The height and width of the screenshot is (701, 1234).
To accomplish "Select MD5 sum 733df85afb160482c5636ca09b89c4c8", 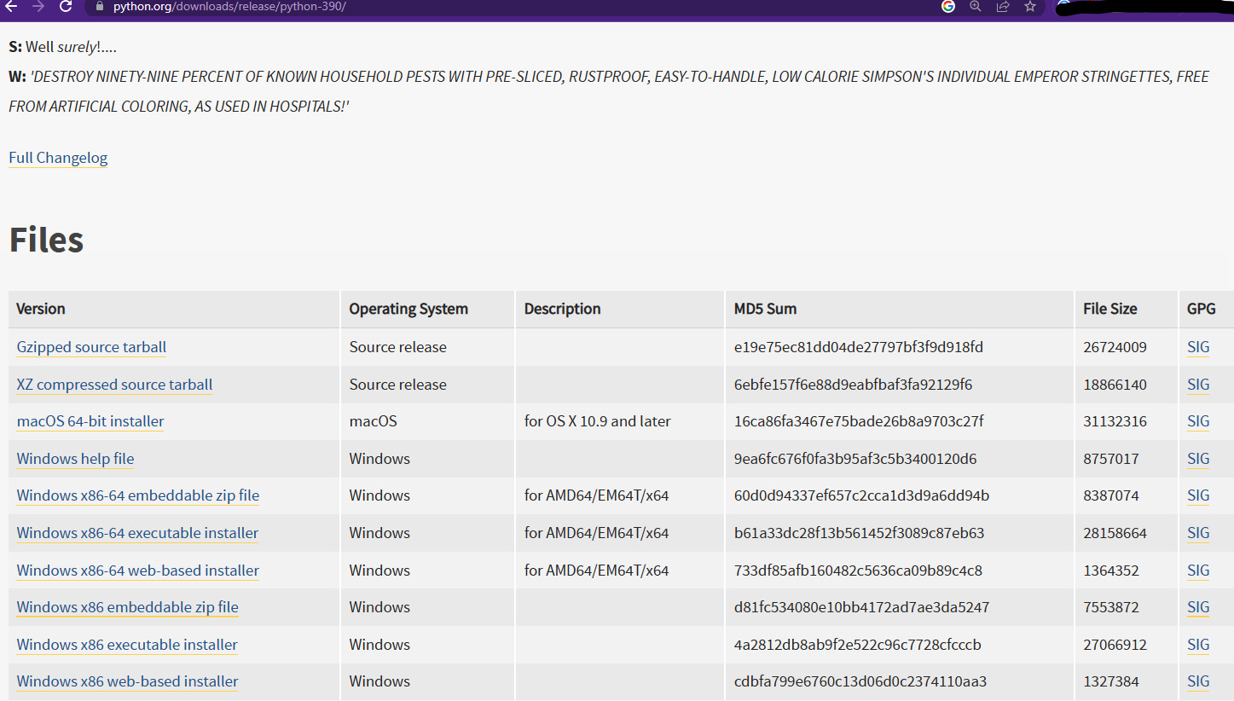I will 858,571.
